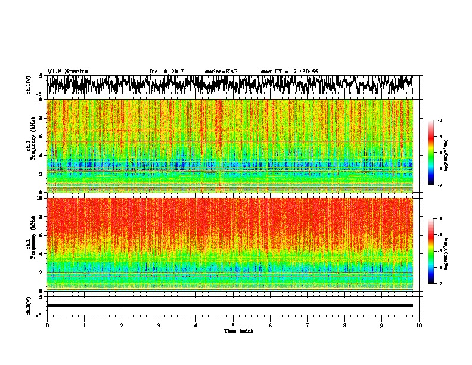Click the ch.1 spectrogram color bar
Image resolution: width=472 pixels, height=365 pixels.
(x=431, y=153)
